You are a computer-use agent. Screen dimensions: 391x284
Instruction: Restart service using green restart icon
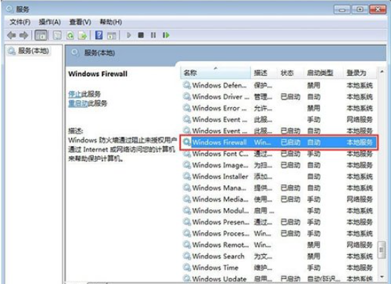tap(166, 35)
